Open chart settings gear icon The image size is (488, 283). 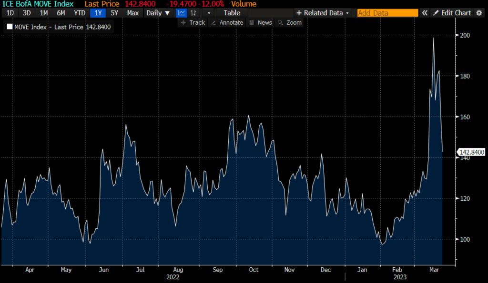pos(479,13)
